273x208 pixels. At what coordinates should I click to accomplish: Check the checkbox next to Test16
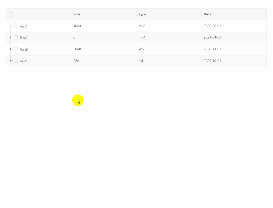pyautogui.click(x=16, y=60)
